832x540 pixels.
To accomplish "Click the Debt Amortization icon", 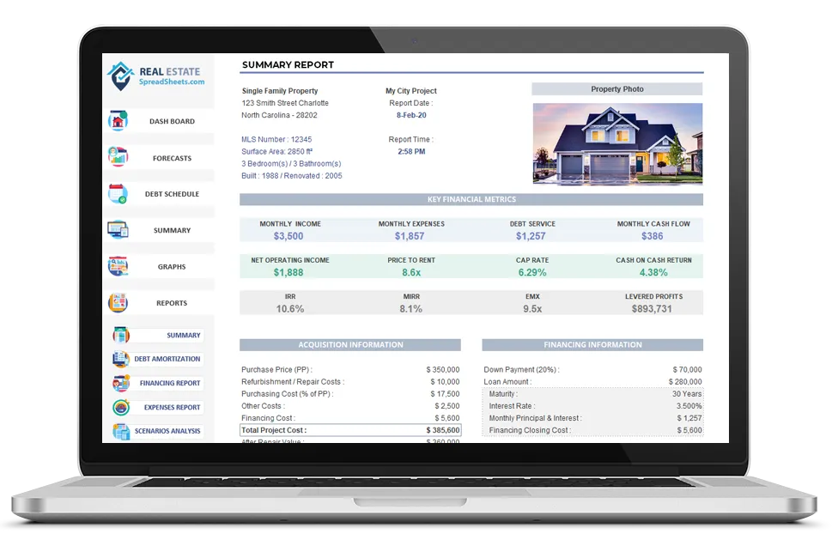I will click(x=121, y=359).
